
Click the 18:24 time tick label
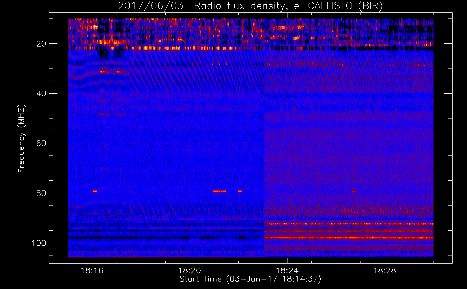coord(287,271)
